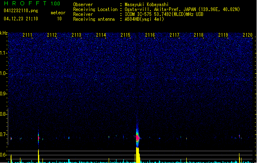Image resolution: width=257 pixels, height=163 pixels.
Task: Click the 'Receiver' field label
Action: [83, 14]
